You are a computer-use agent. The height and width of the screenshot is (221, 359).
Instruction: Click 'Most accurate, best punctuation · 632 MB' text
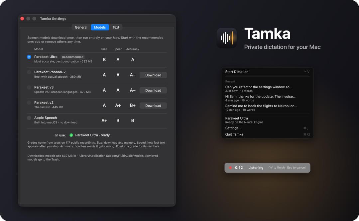click(x=63, y=61)
